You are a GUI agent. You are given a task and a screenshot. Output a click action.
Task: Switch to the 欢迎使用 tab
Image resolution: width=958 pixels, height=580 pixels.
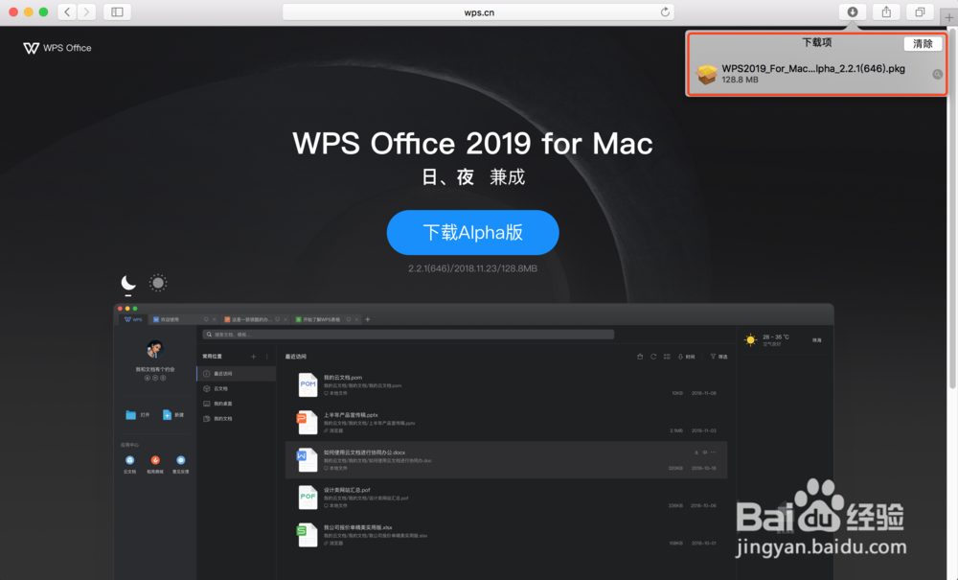click(168, 318)
